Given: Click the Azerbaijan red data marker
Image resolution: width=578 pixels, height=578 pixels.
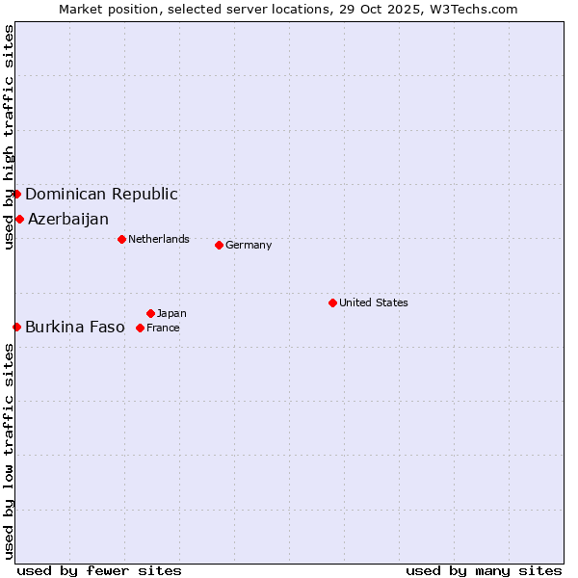Looking at the screenshot, I should click(x=19, y=219).
